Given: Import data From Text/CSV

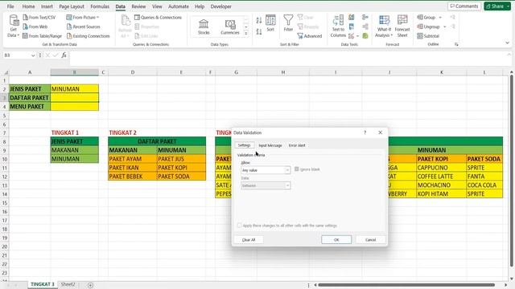Looking at the screenshot, I should [39, 18].
